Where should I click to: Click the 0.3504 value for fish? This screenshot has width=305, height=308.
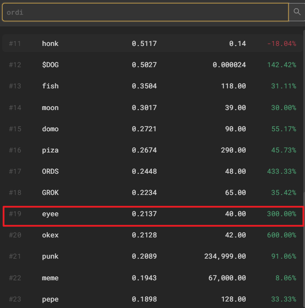coord(144,86)
